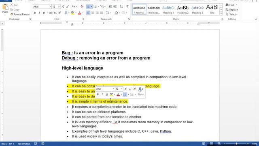Apply the Heading 2 style
This screenshot has width=259, height=146.
pyautogui.click(x=183, y=10)
